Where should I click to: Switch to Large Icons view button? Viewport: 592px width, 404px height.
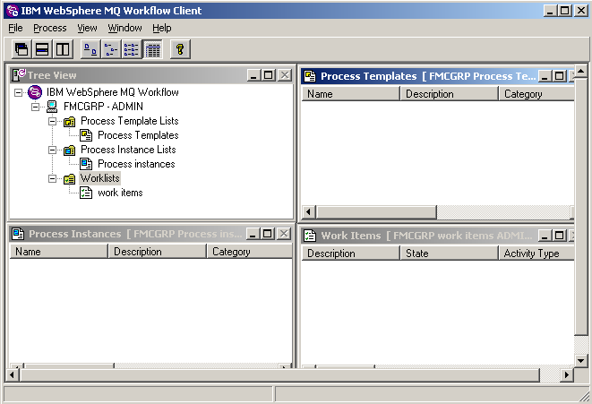(90, 49)
